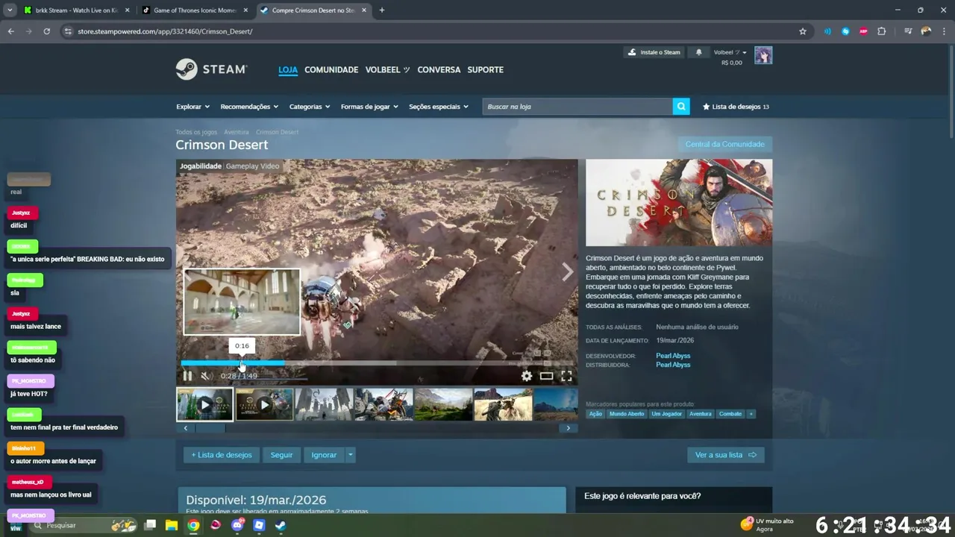Viewport: 955px width, 537px height.
Task: Open File Explorer from the taskbar
Action: [172, 525]
